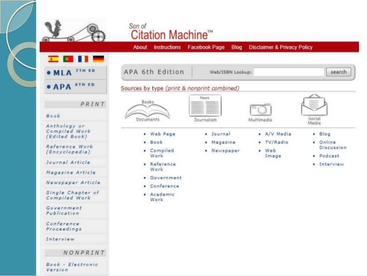Choose Book - Electronic Version link

[x=72, y=267]
